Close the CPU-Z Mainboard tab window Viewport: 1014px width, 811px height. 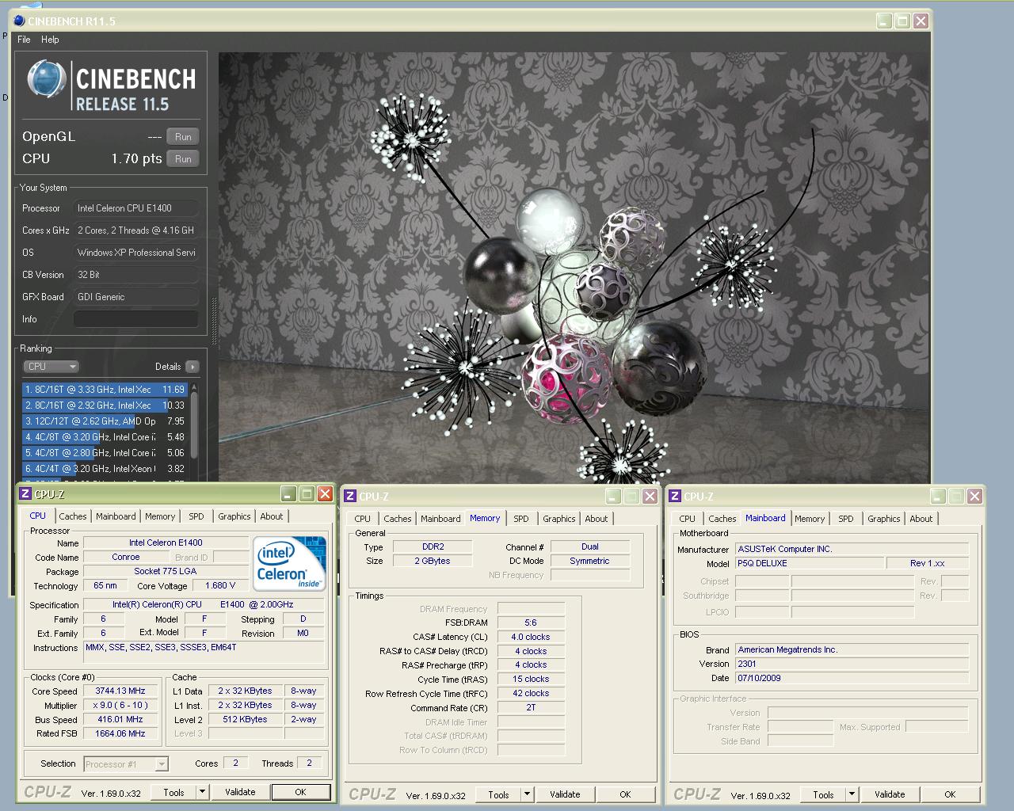click(974, 497)
